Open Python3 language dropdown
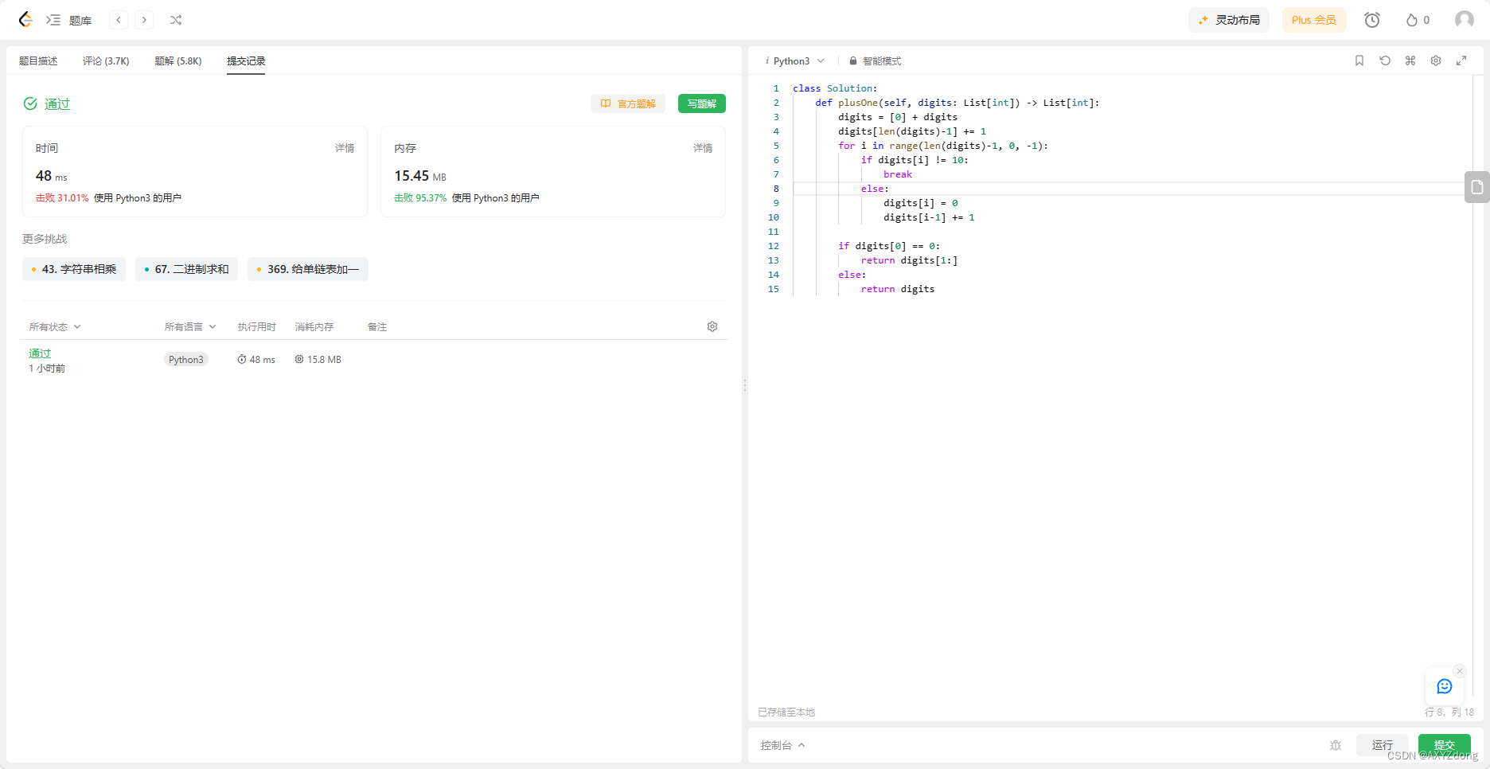Image resolution: width=1490 pixels, height=769 pixels. click(x=796, y=61)
